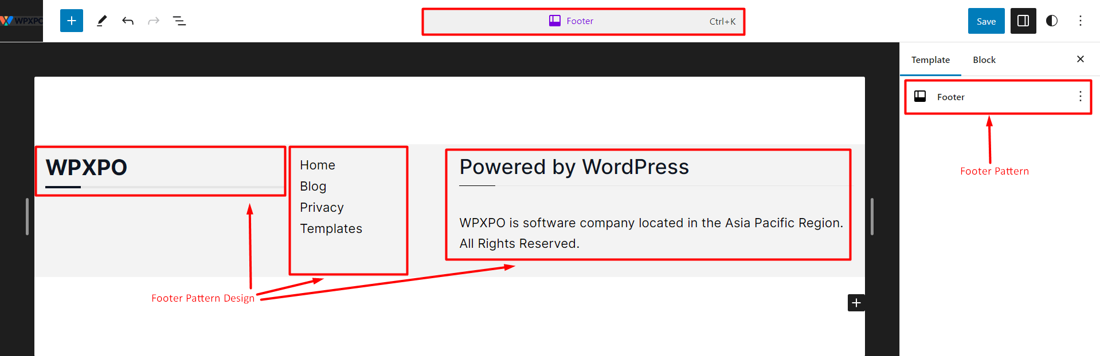
Task: Open Footer actions three-dot menu in sidebar
Action: pyautogui.click(x=1081, y=96)
